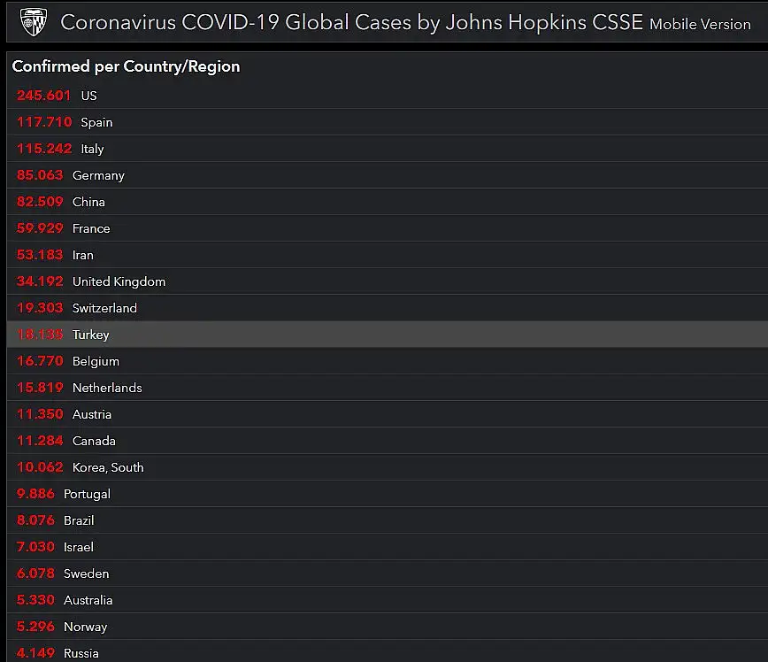Select the Portugal row

coord(388,494)
